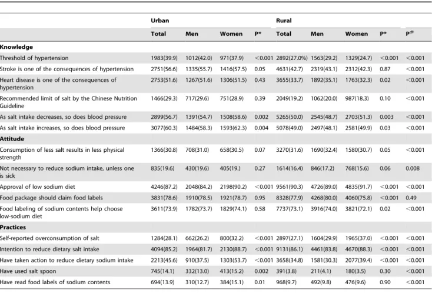
Task: Click the cell 5265(50.0)
Action: (x=290, y=117)
